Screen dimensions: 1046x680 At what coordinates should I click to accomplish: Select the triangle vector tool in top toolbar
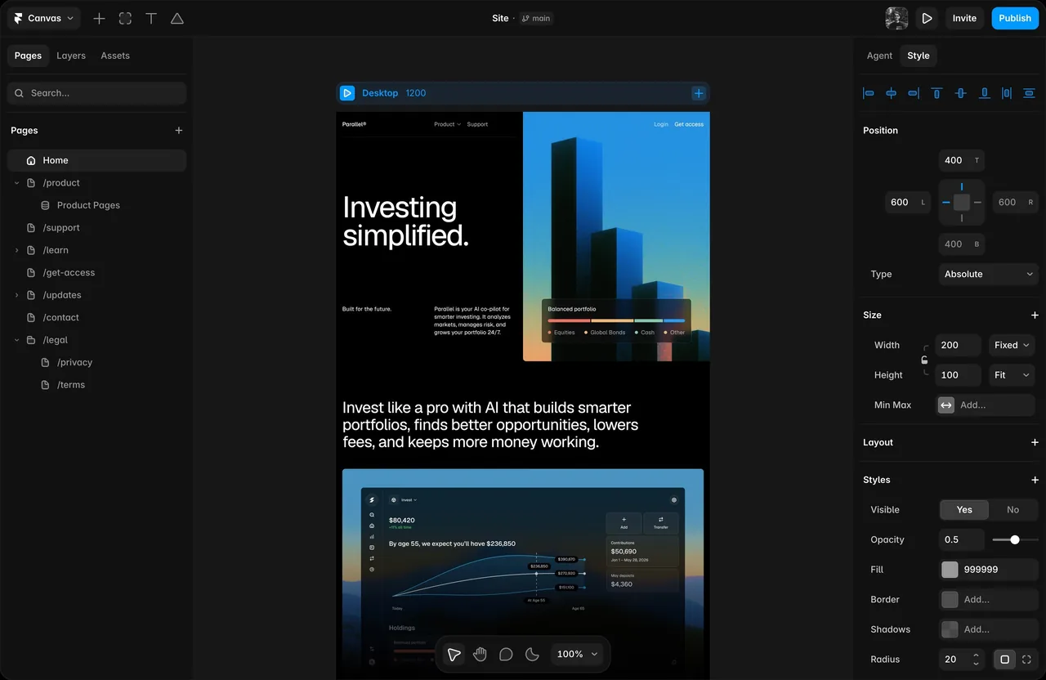coord(177,18)
